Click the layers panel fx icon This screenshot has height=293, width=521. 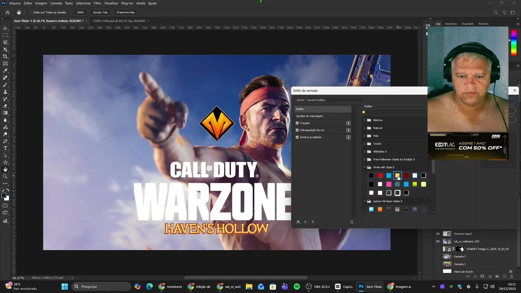(475, 276)
